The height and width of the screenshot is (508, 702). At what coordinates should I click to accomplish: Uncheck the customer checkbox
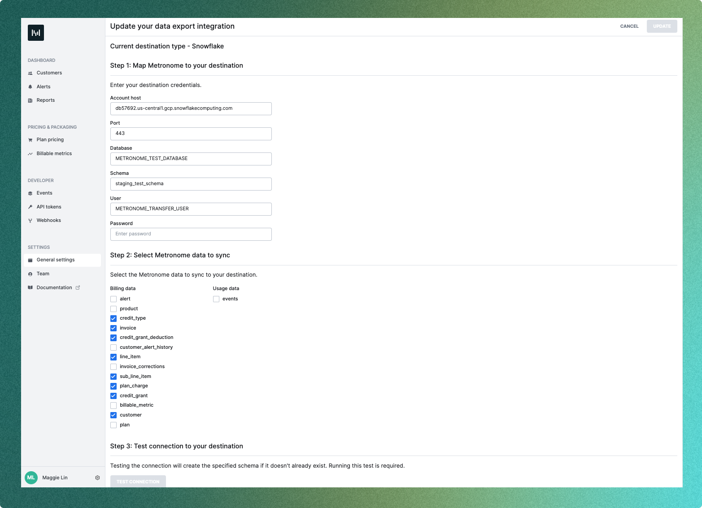pyautogui.click(x=113, y=415)
